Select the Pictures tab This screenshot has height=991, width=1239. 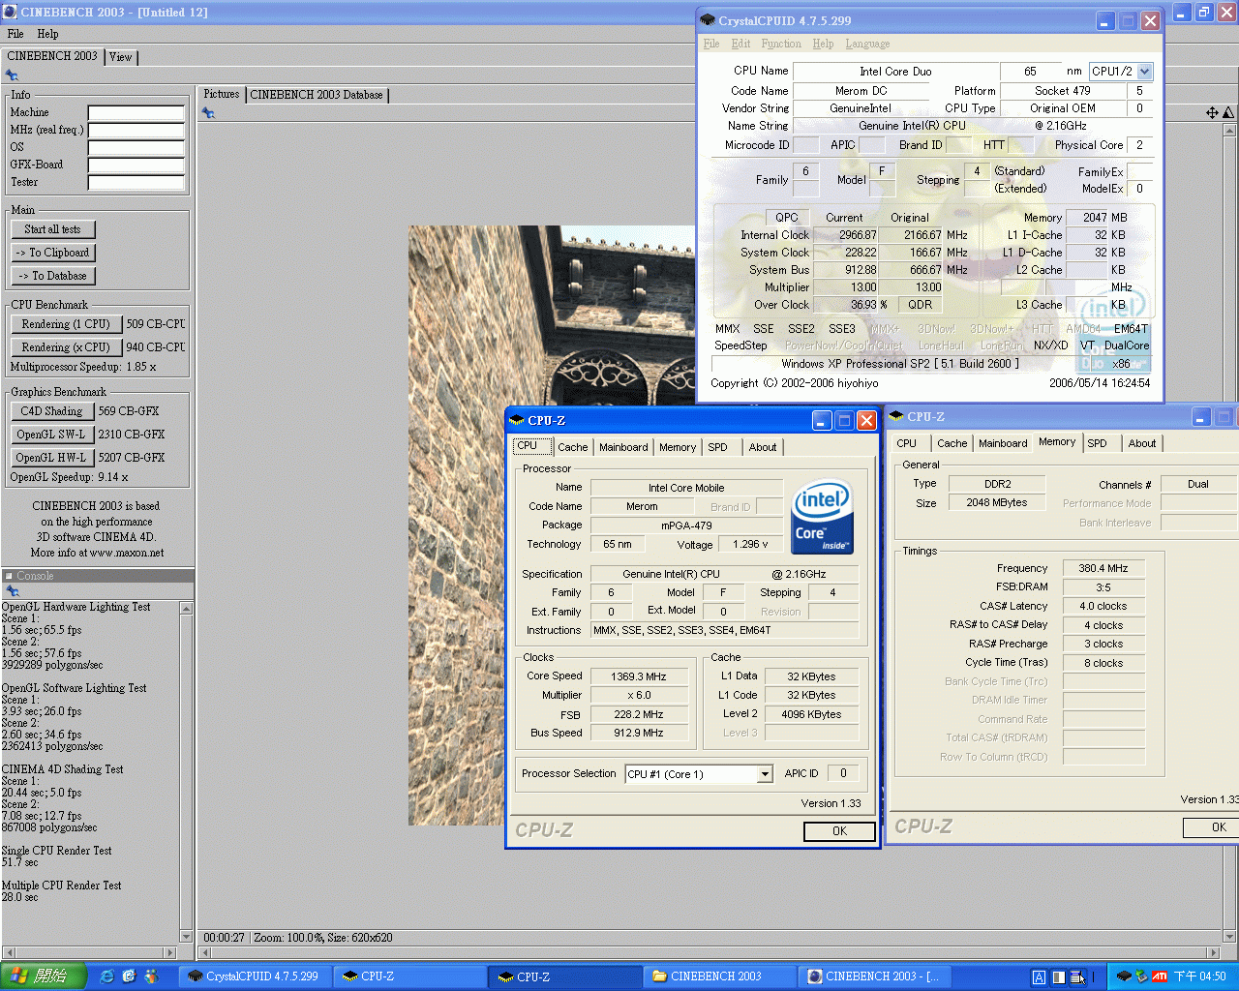(x=222, y=94)
